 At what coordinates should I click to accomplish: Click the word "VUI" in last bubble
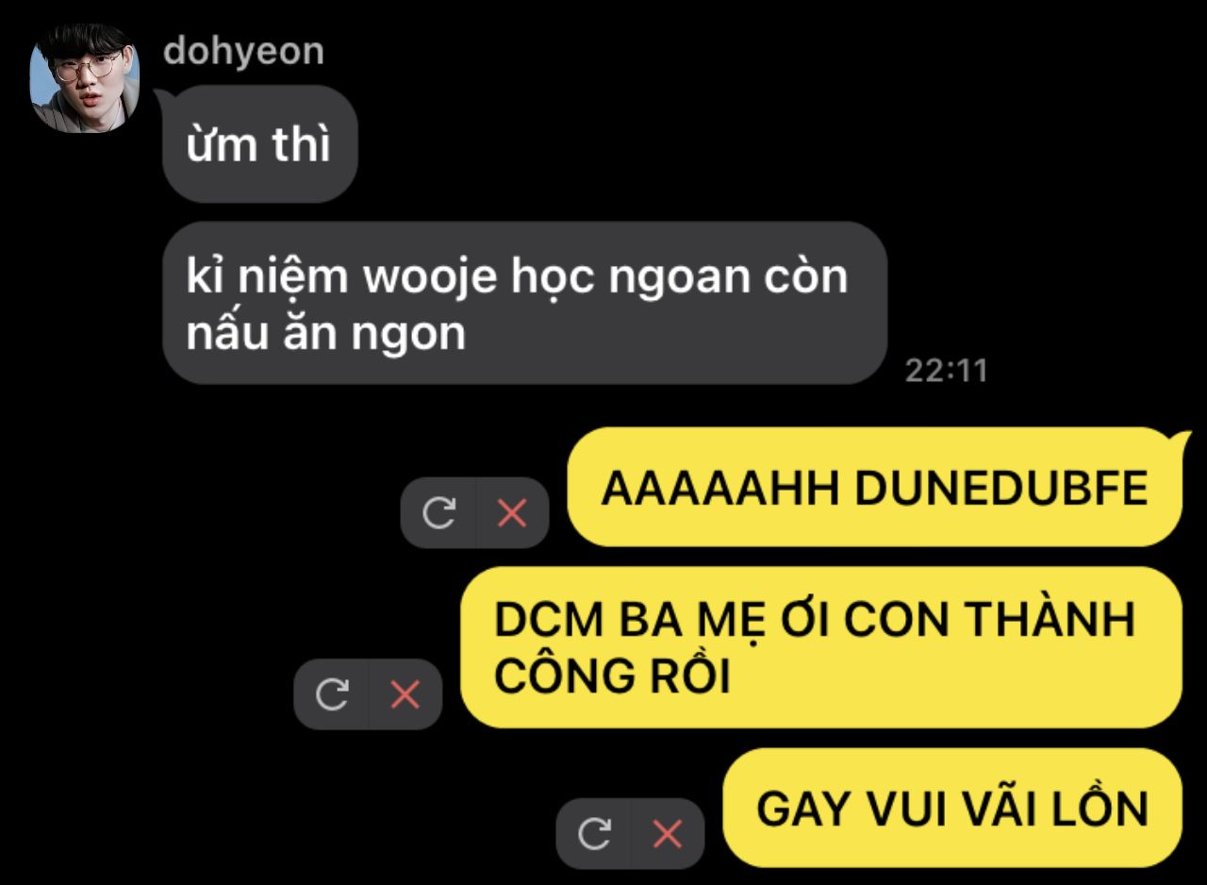(896, 809)
